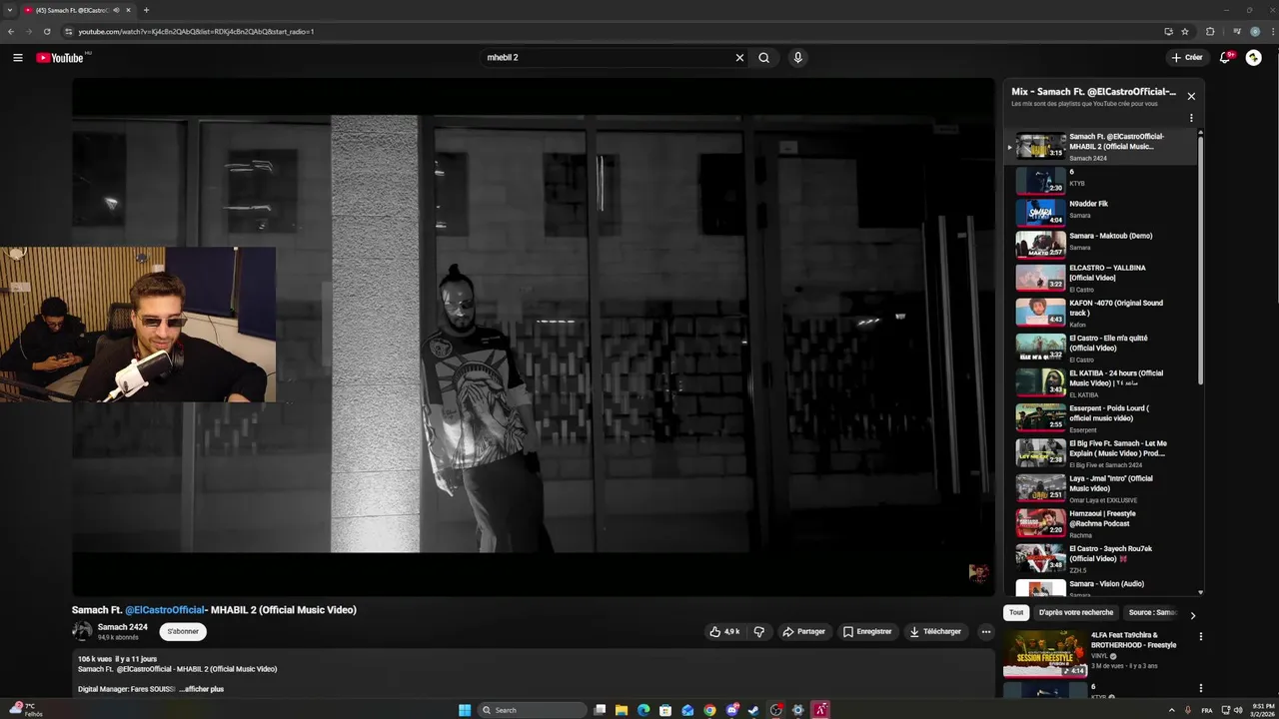
Task: Play N9adder Fik from the mix
Action: click(x=1100, y=211)
